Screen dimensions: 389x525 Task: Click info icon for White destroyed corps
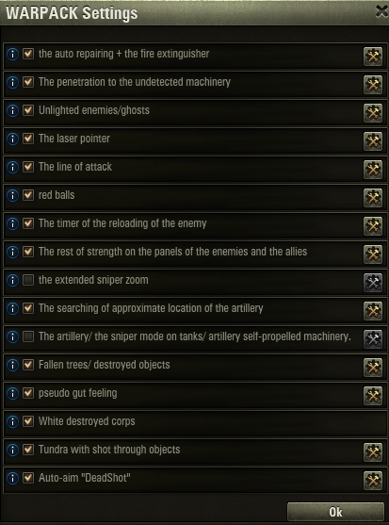tap(12, 421)
